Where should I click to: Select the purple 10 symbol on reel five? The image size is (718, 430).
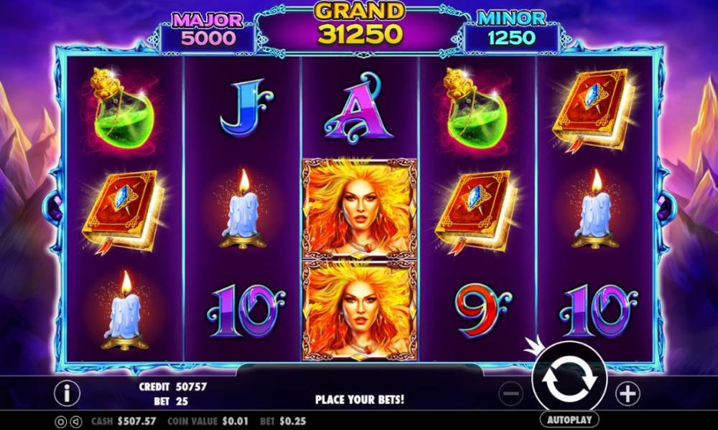click(599, 311)
